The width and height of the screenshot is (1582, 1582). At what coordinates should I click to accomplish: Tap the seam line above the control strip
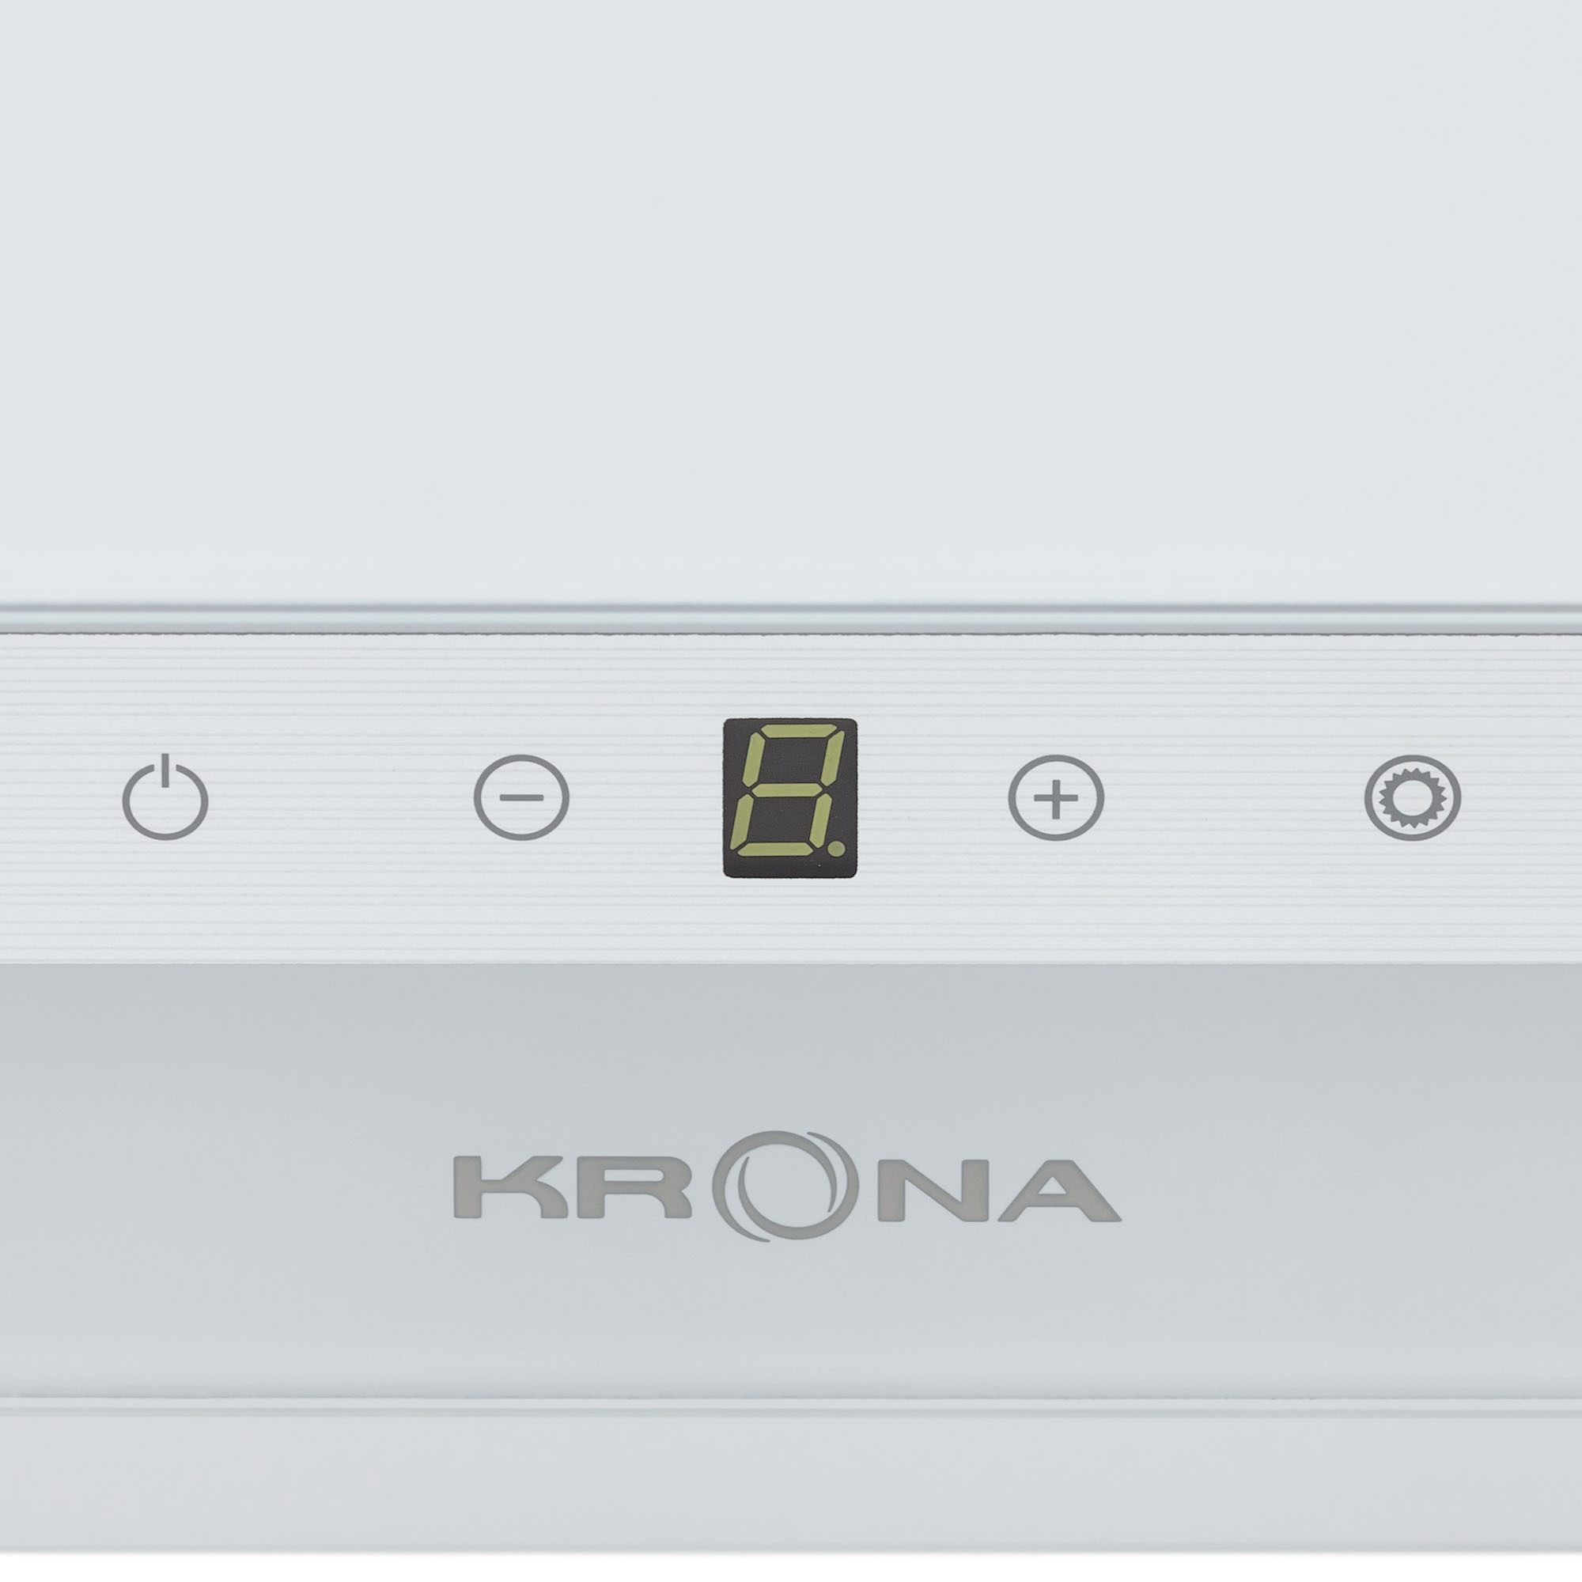pos(791,620)
